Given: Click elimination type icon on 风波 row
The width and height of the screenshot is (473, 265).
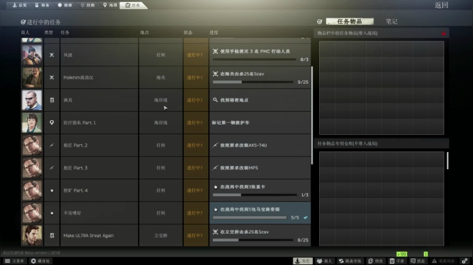Looking at the screenshot, I should [52, 55].
